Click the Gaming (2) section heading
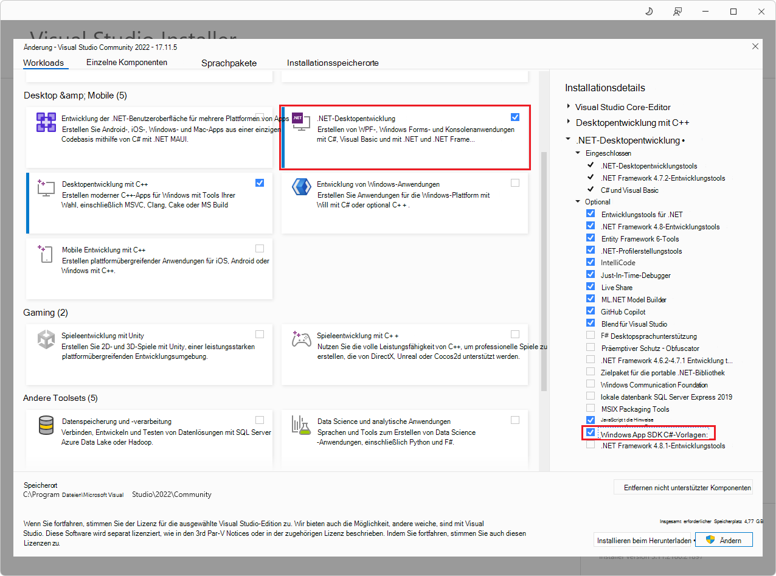Viewport: 776px width, 576px height. (46, 313)
